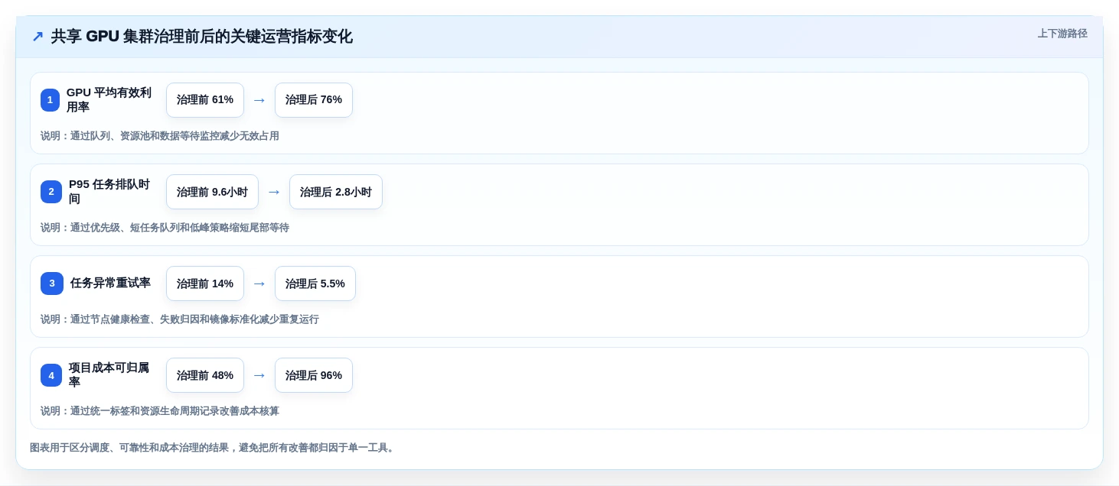This screenshot has width=1119, height=486.
Task: Click the note 说明：通过统一标签和资源生命周期记录改善成本核算
Action: 160,411
